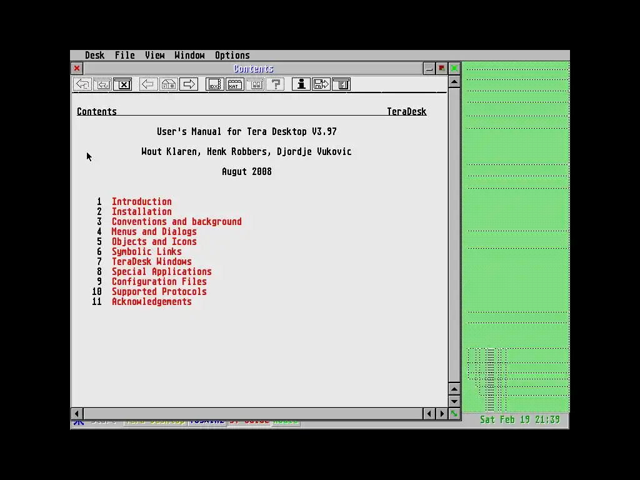Open the Acknowledgements link
640x480 pixels.
click(151, 302)
